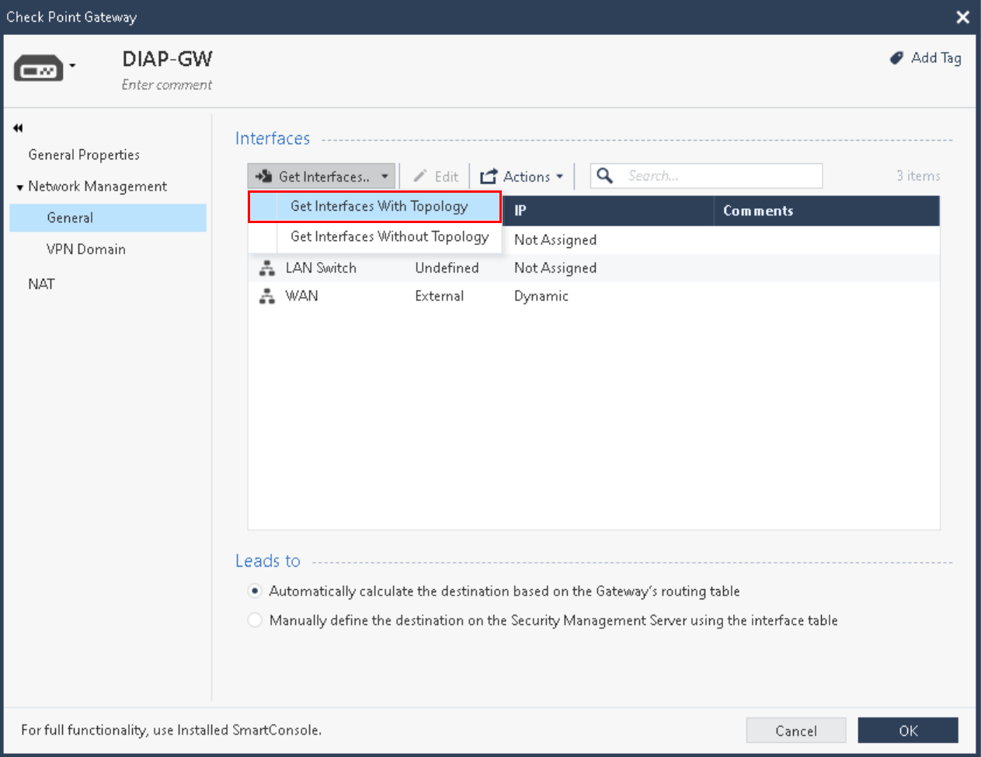This screenshot has width=981, height=757.
Task: Click the Add Tag link
Action: (936, 58)
